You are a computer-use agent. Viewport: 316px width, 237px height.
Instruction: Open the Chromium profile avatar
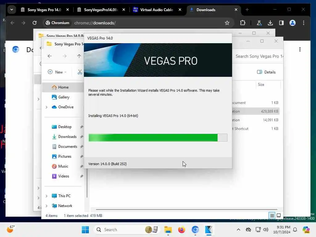pos(293,23)
